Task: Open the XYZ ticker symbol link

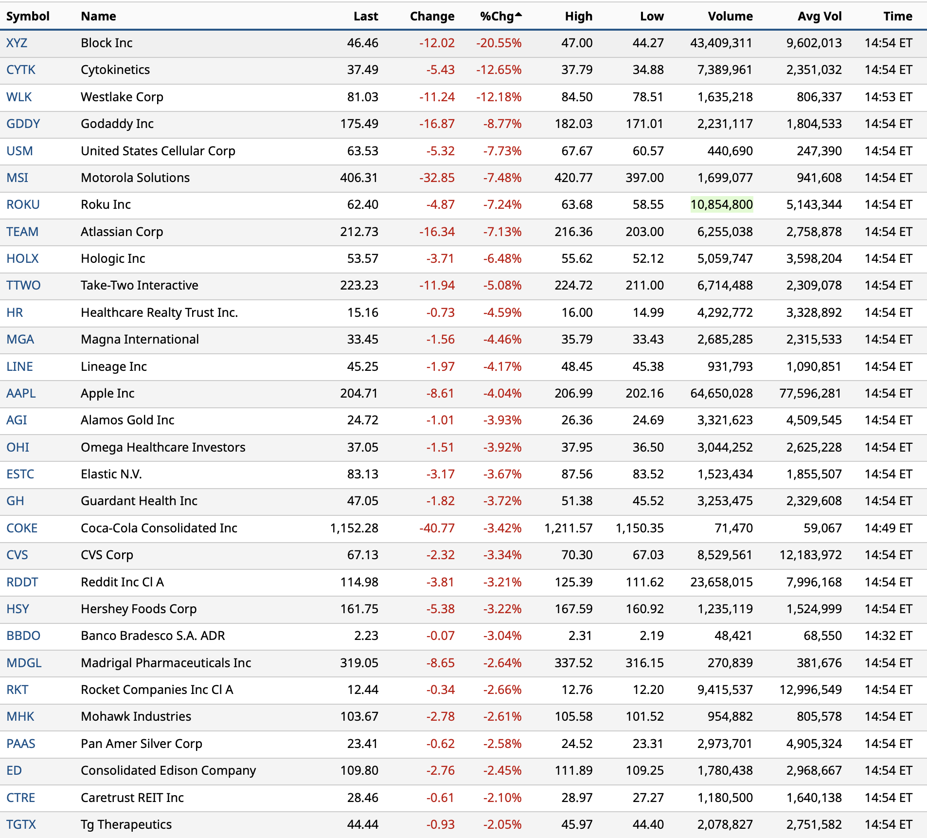Action: coord(17,43)
